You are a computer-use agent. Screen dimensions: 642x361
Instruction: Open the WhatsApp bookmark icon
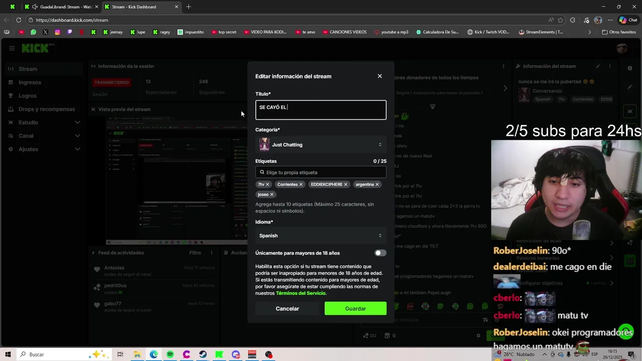pos(33,32)
